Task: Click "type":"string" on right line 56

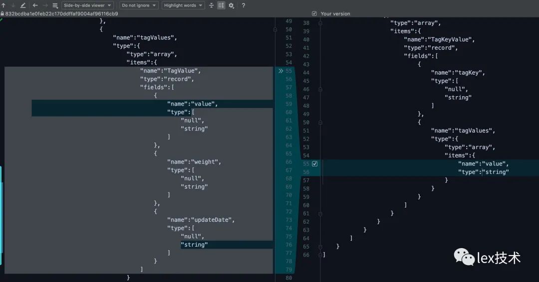Action: point(483,172)
